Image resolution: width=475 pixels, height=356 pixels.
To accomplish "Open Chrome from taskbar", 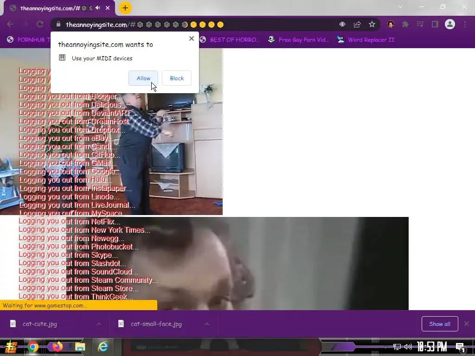I will (33, 347).
